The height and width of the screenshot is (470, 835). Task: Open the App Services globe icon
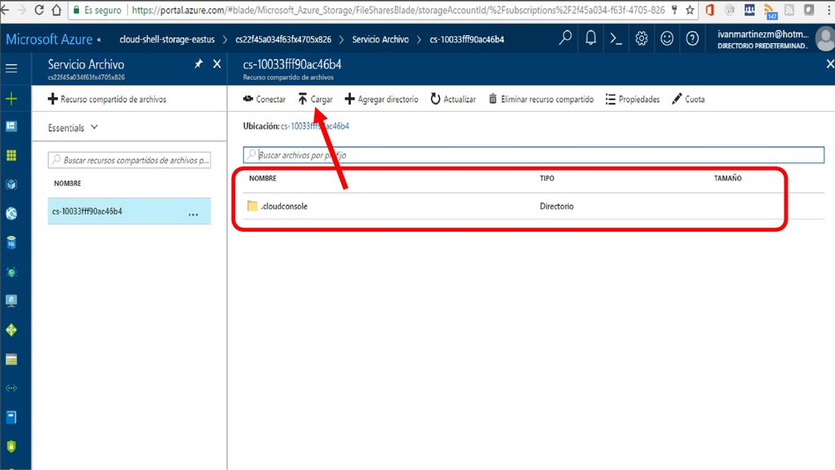coord(11,214)
